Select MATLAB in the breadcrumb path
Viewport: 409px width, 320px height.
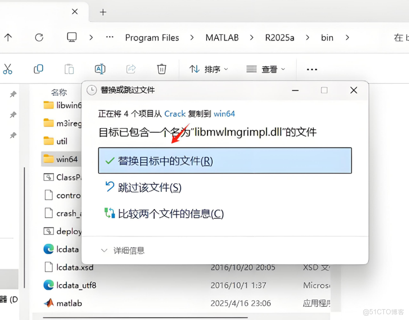(x=222, y=37)
